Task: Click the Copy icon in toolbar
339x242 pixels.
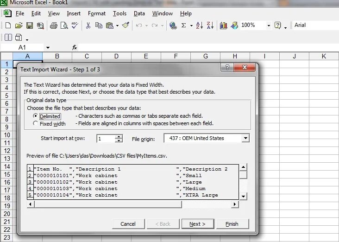Action: click(99, 25)
